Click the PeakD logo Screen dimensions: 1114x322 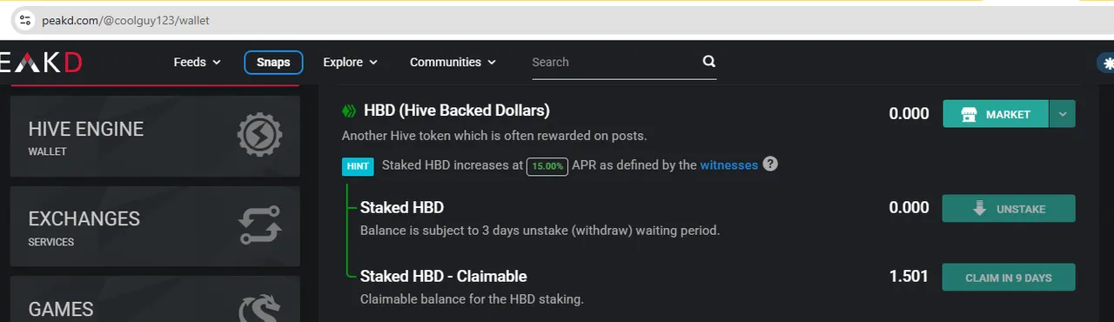tap(41, 63)
